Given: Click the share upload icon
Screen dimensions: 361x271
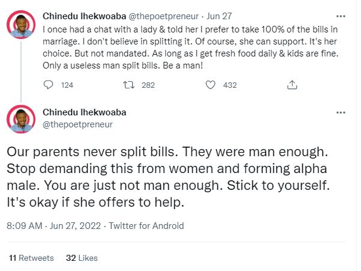Looking at the screenshot, I should pyautogui.click(x=292, y=85).
